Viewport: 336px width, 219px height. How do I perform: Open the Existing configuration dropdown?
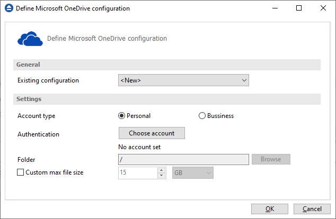[183, 80]
